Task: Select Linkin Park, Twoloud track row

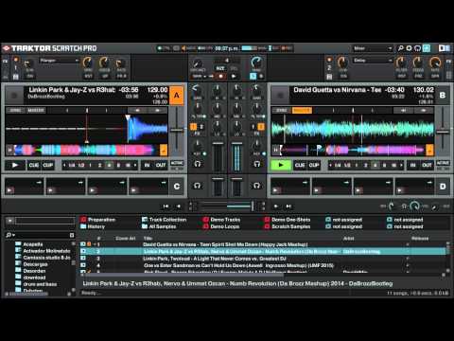Action: click(x=262, y=259)
